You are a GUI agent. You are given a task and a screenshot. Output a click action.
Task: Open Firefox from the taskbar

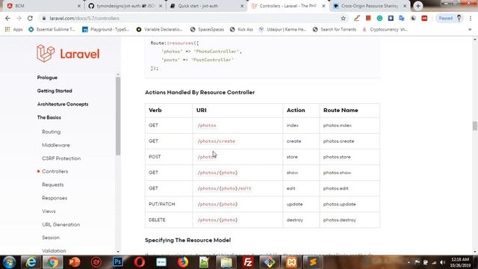(183, 262)
